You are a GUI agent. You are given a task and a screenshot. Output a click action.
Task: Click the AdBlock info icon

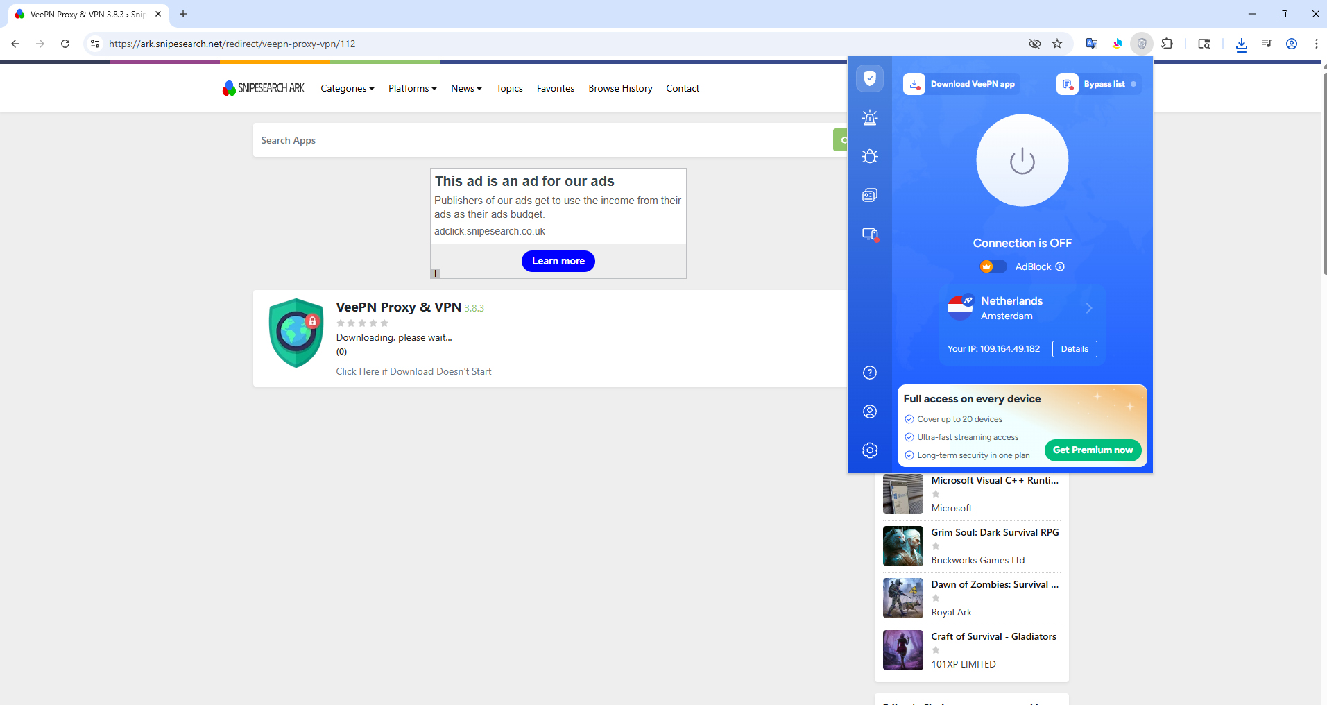point(1060,266)
